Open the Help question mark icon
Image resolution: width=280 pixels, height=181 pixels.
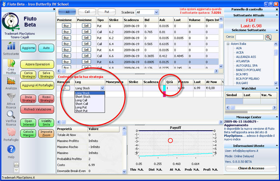(11, 149)
